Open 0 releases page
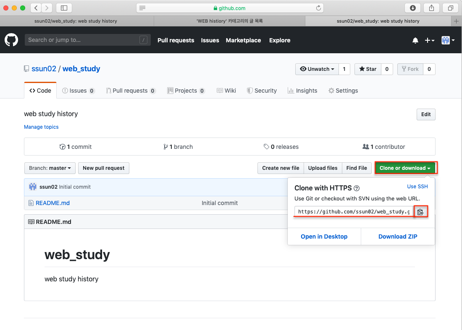This screenshot has width=462, height=330. [281, 147]
